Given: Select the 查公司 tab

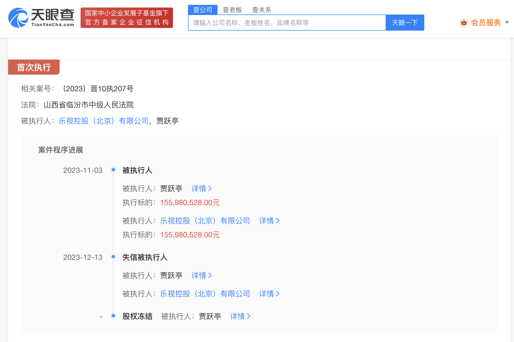Looking at the screenshot, I should pyautogui.click(x=203, y=10).
